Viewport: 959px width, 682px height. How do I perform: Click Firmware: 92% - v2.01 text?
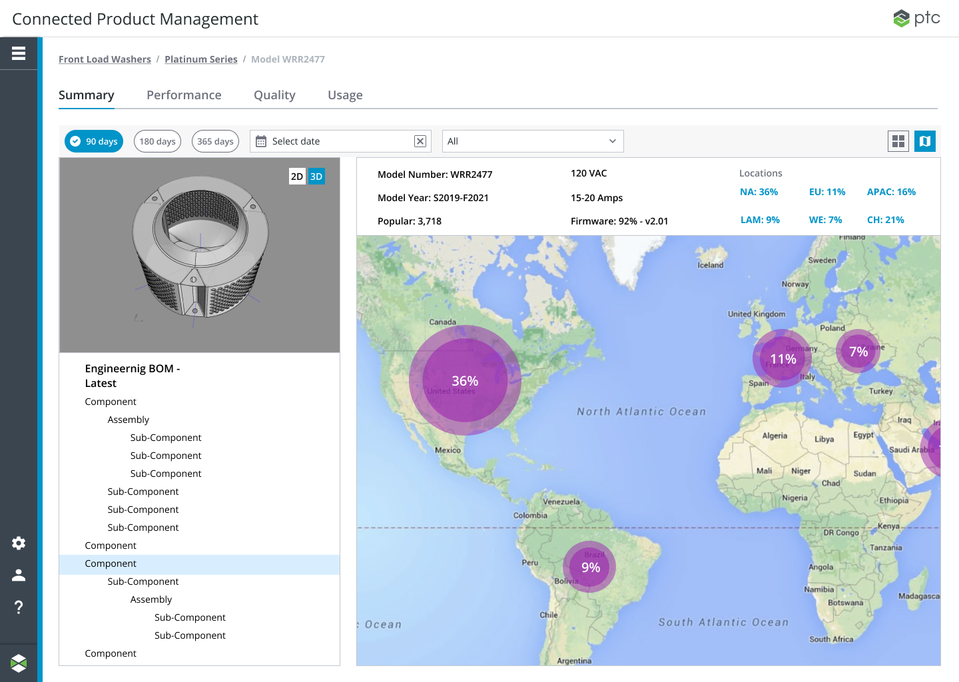click(619, 221)
